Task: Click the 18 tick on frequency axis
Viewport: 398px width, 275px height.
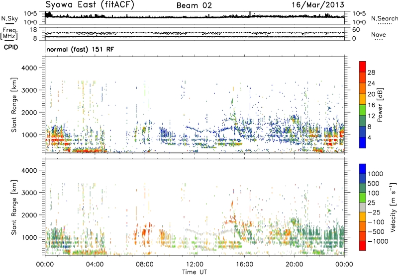Action: pos(33,30)
